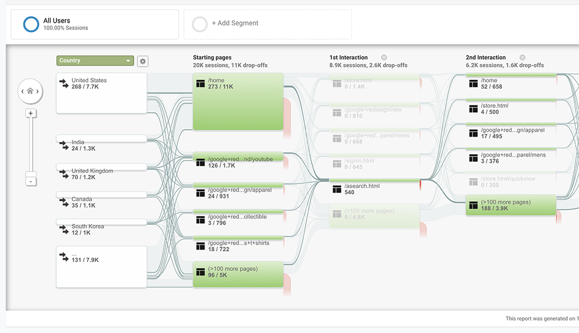Click the Canada traffic arrows icon
The height and width of the screenshot is (333, 579).
[x=64, y=202]
